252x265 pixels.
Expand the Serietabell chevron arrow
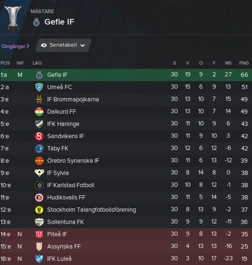point(83,45)
